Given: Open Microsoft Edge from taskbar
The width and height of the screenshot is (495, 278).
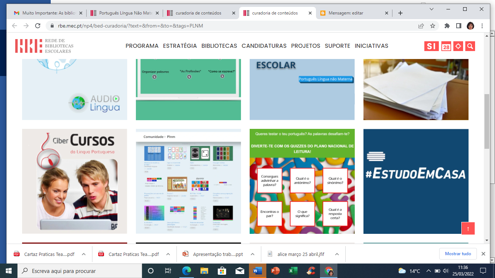Looking at the screenshot, I should point(187,271).
